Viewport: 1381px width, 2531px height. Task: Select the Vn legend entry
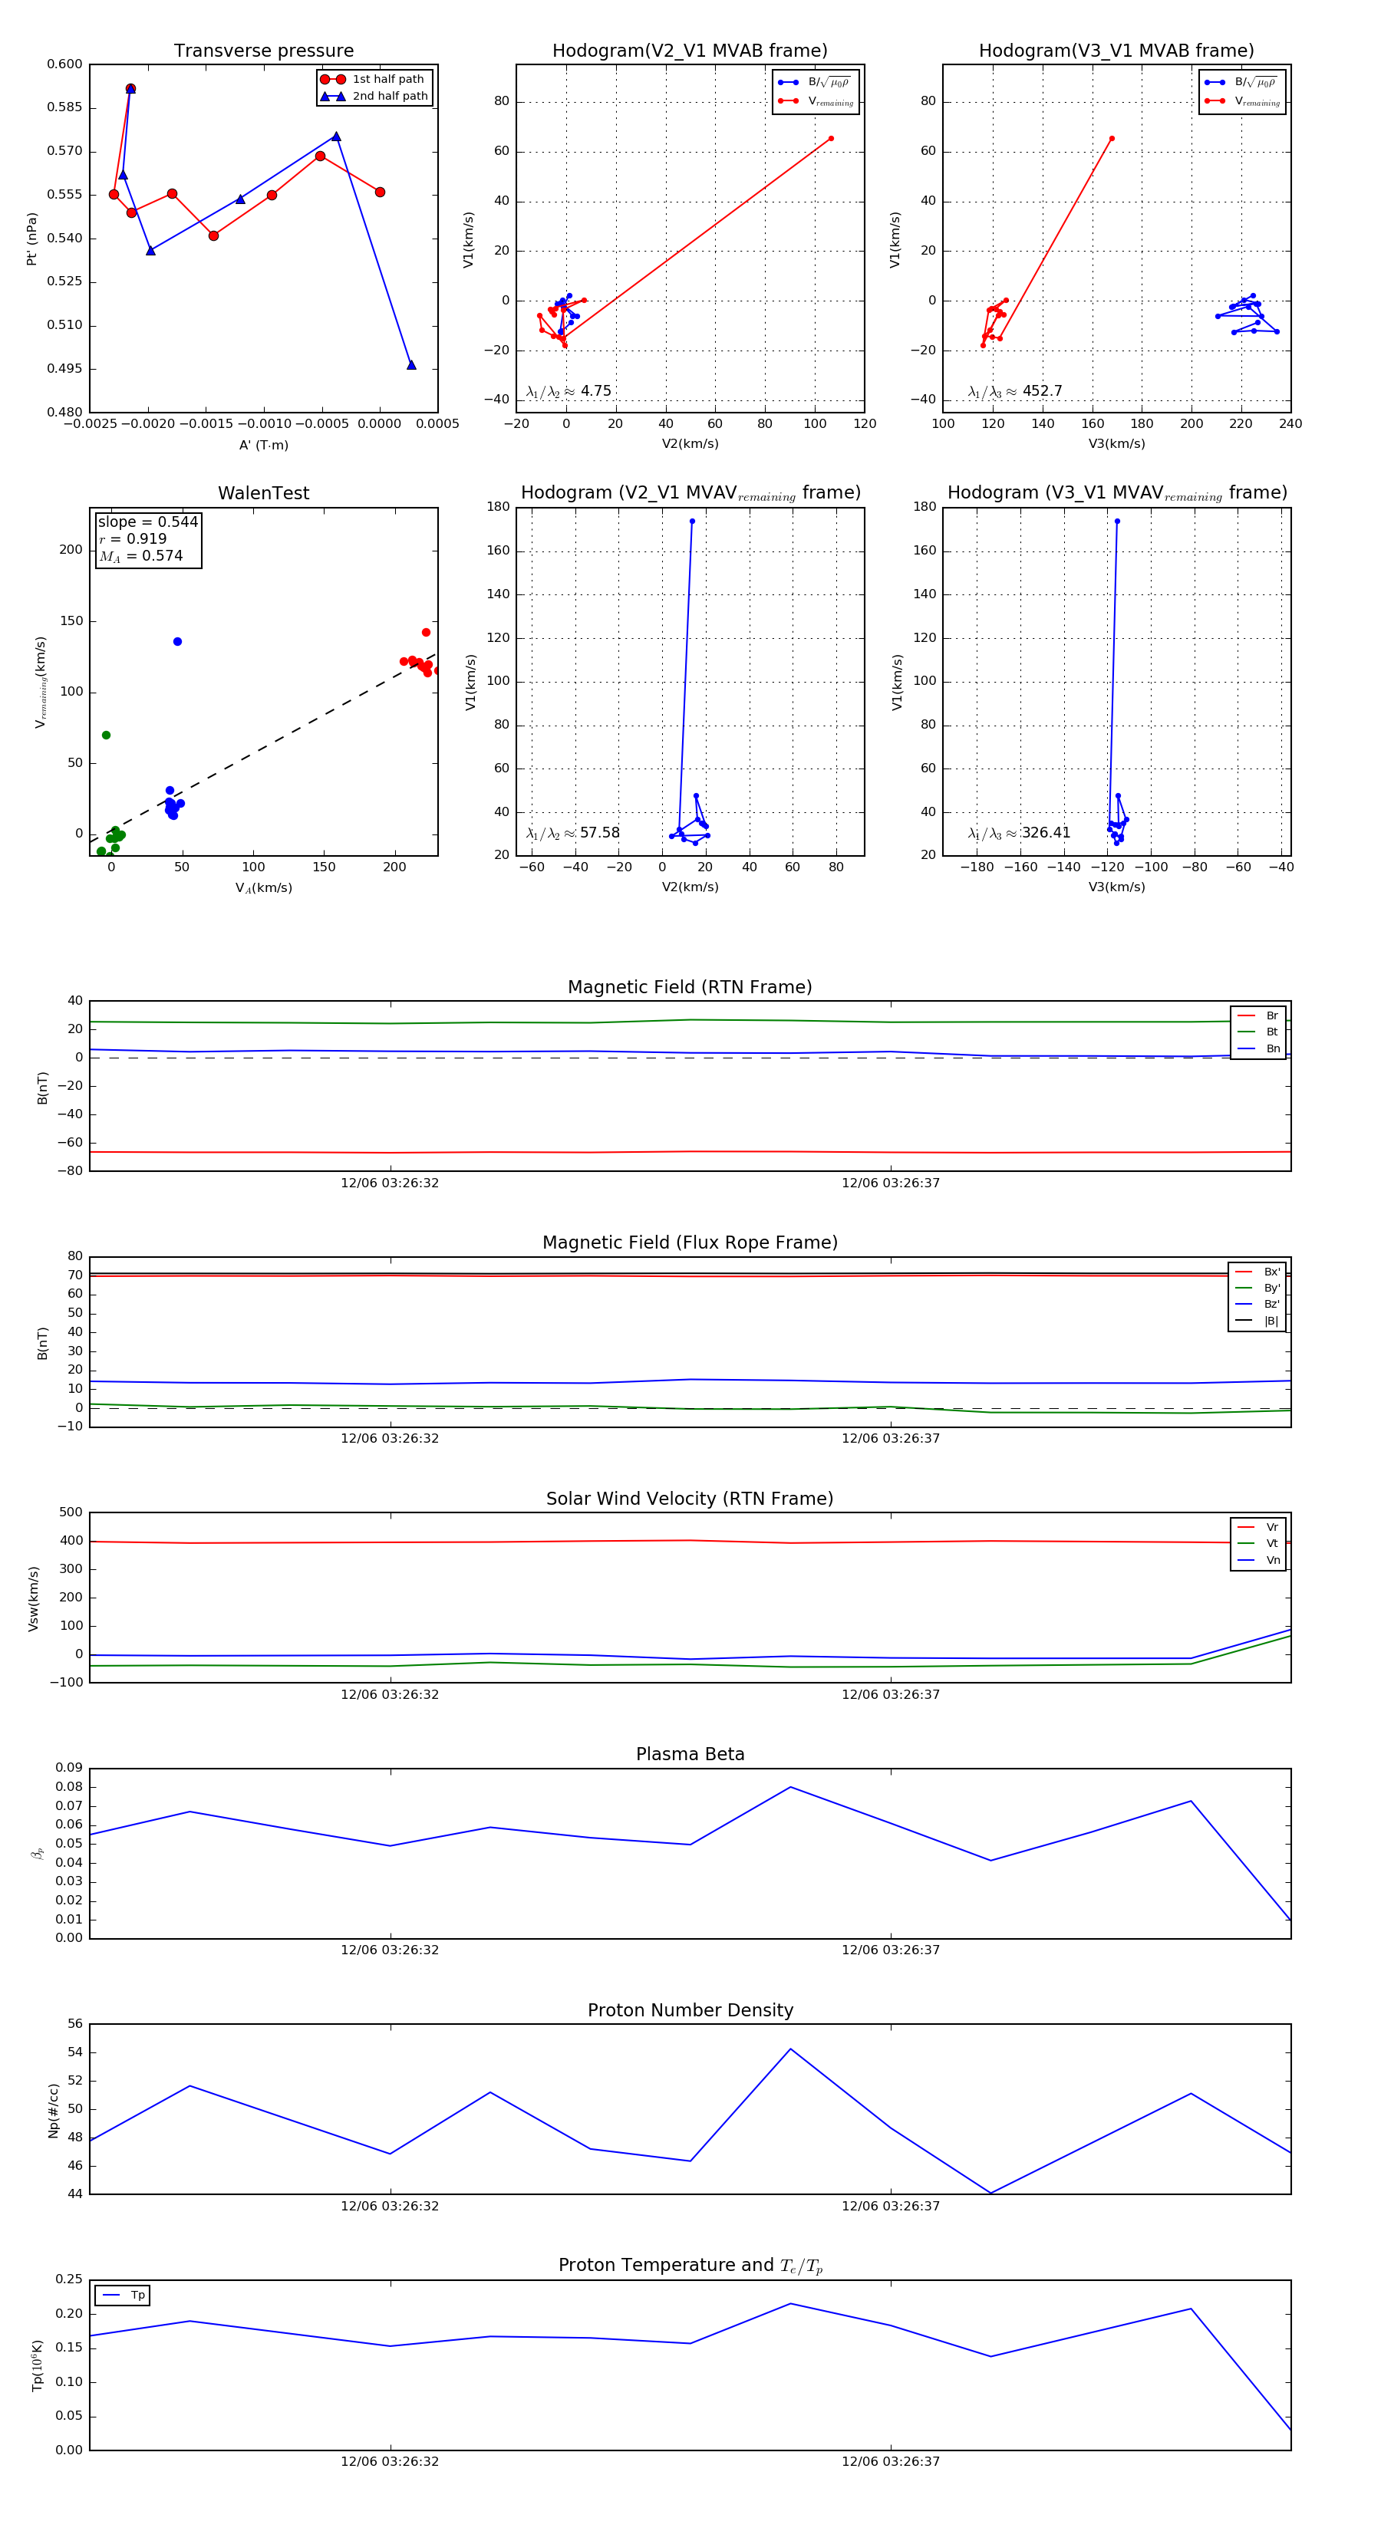point(1258,1560)
